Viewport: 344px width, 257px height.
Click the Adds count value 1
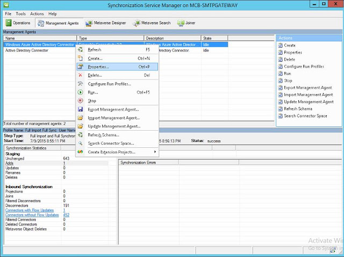point(64,163)
